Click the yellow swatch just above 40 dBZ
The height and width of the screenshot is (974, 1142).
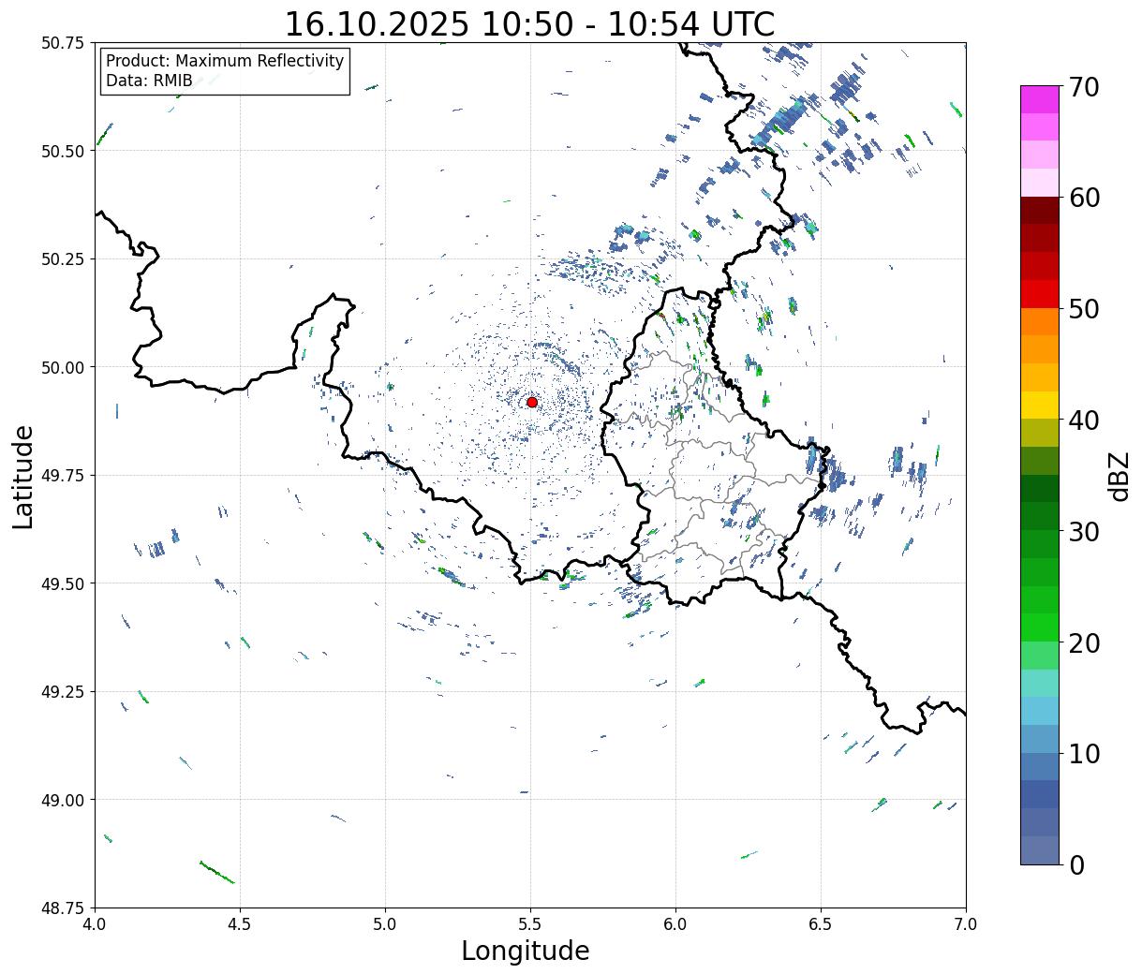(1040, 405)
